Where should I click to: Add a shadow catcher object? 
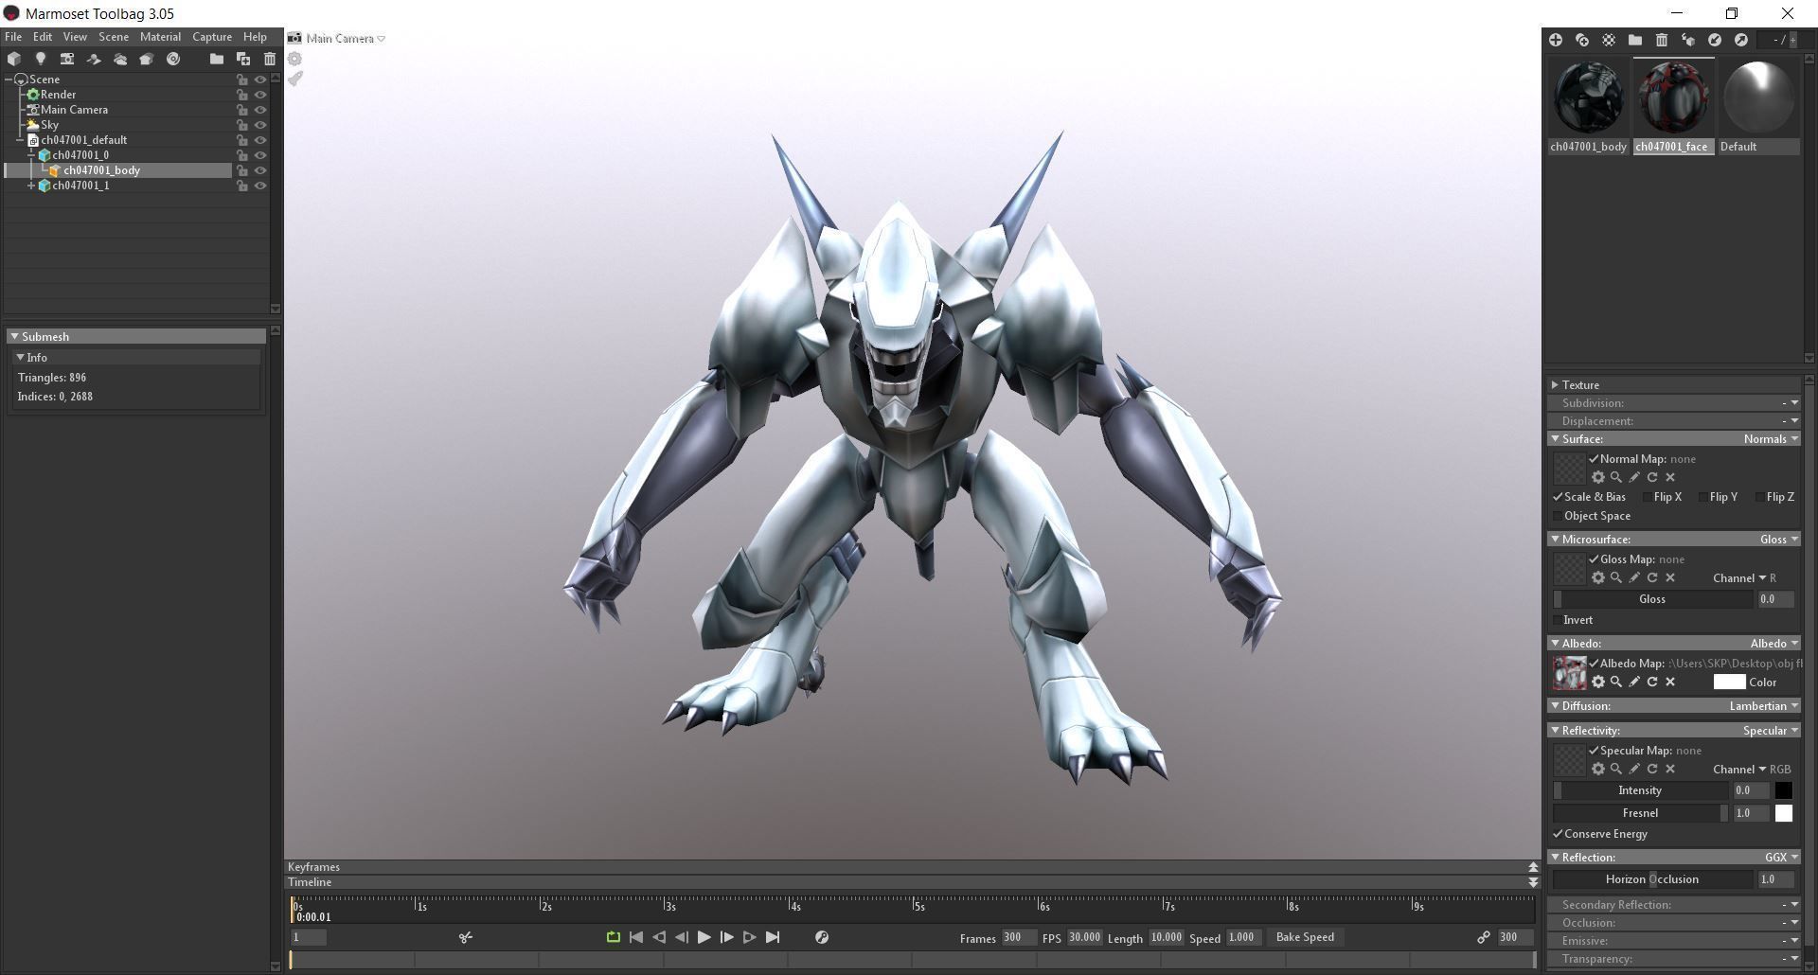[x=94, y=59]
